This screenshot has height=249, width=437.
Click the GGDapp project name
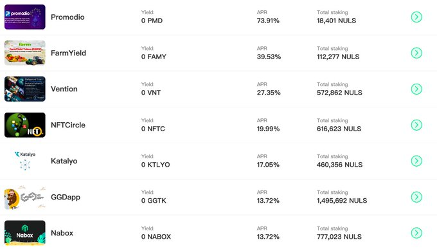66,198
